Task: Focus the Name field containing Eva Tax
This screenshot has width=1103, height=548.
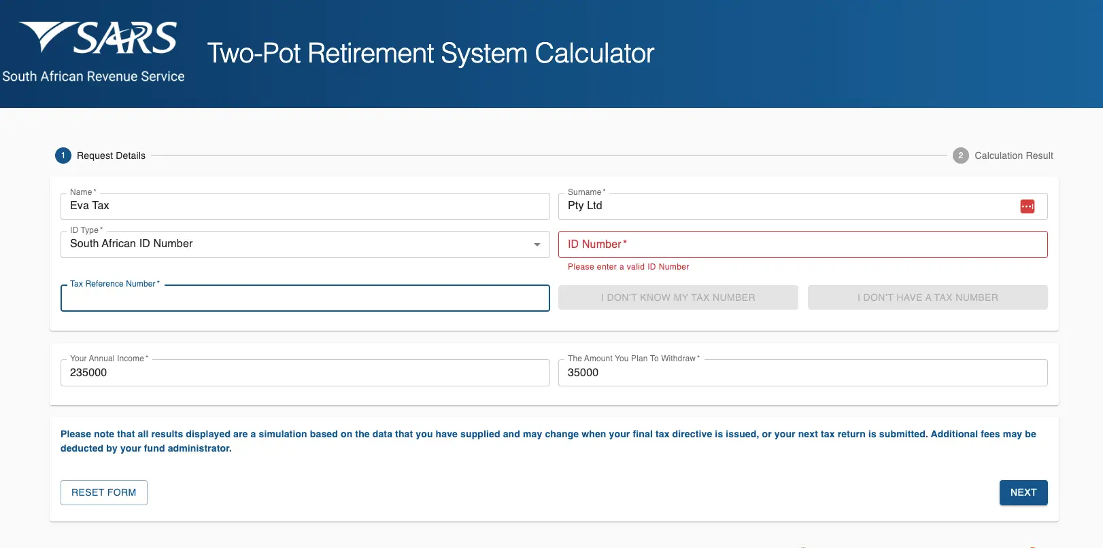Action: point(305,206)
